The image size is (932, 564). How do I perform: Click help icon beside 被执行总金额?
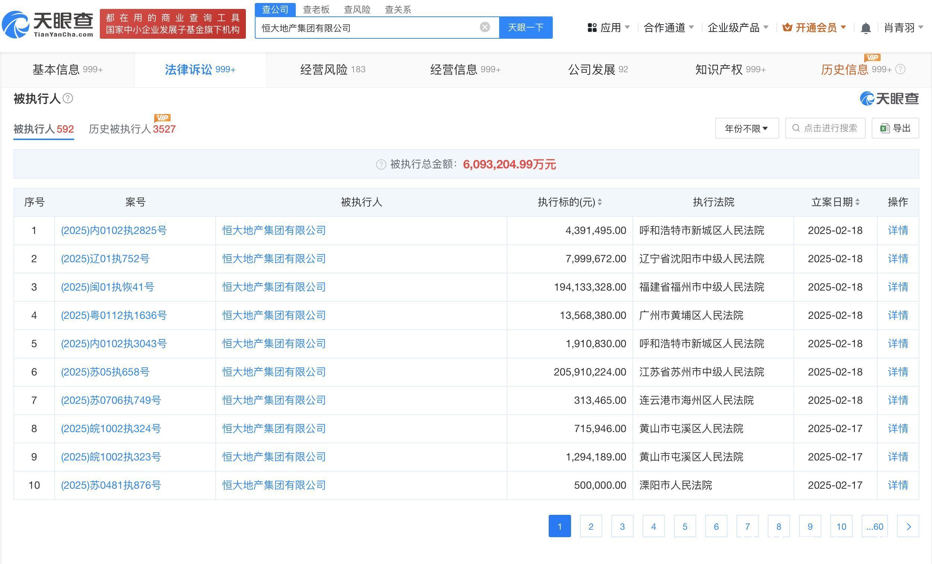point(381,165)
